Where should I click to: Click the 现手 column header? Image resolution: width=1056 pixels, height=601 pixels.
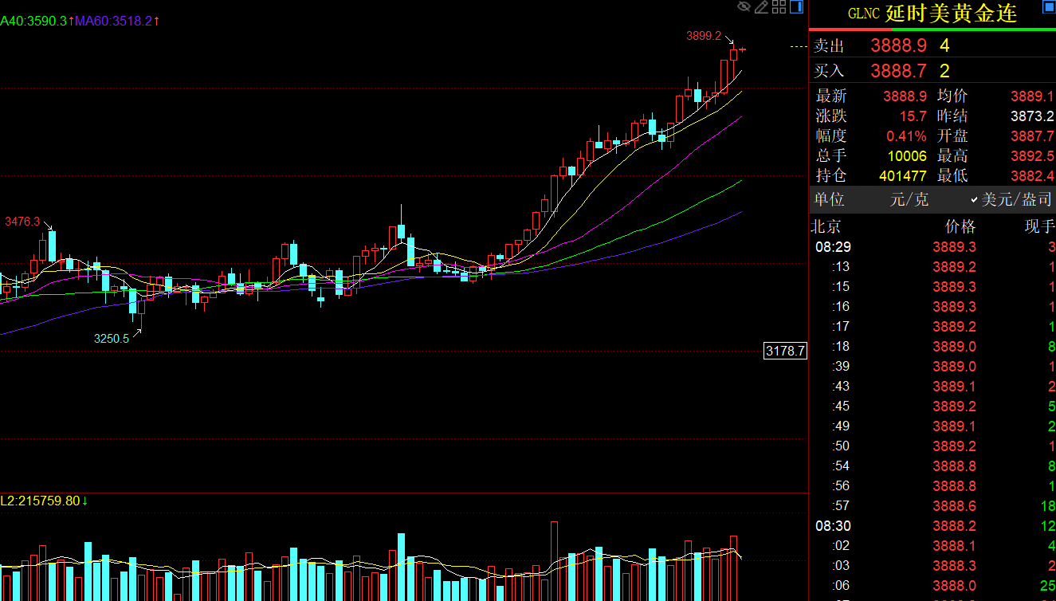pos(1038,226)
